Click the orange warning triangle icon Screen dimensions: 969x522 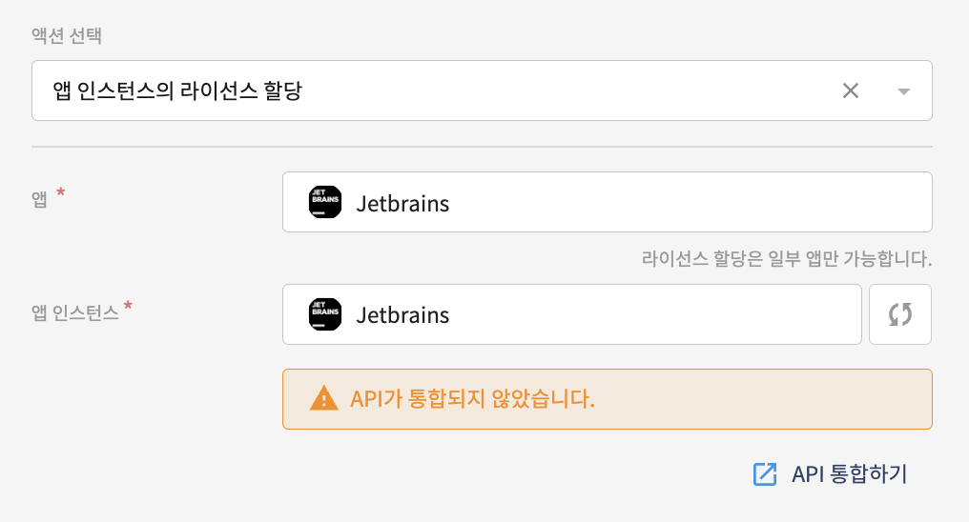(324, 398)
